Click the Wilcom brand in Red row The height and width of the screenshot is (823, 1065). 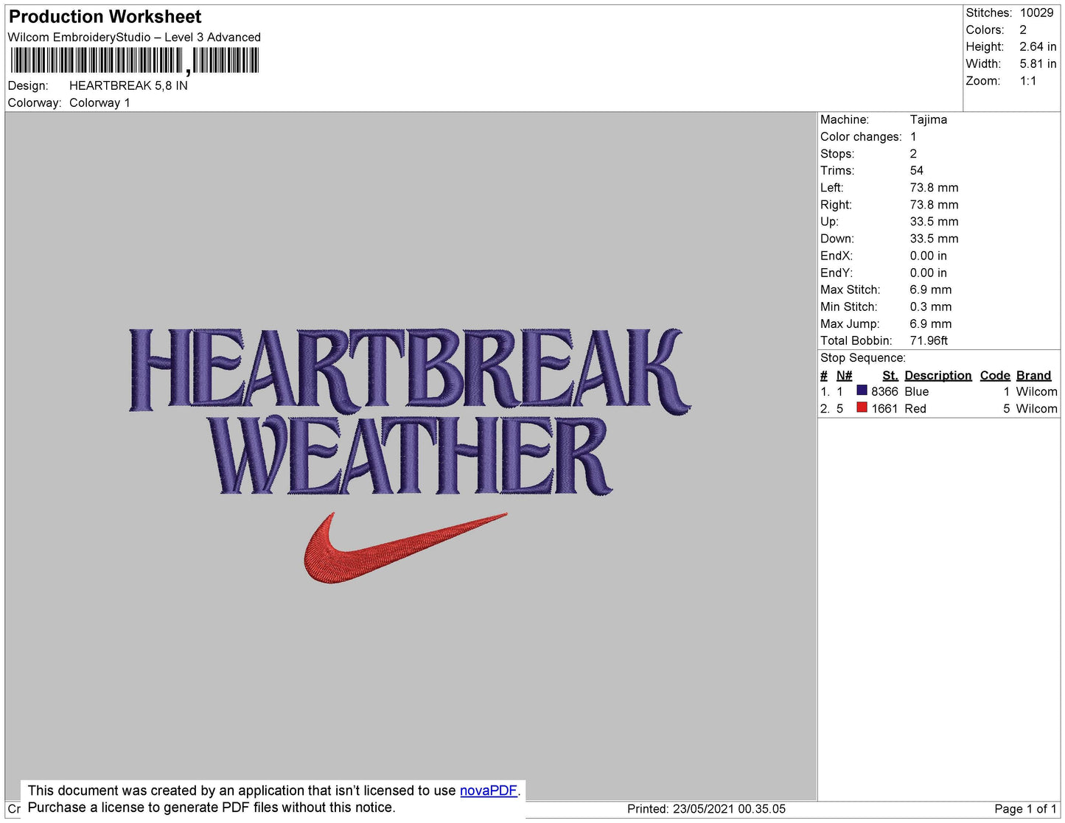[1036, 409]
